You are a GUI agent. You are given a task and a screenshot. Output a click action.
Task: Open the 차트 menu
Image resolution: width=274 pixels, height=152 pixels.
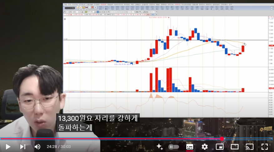pos(132,5)
